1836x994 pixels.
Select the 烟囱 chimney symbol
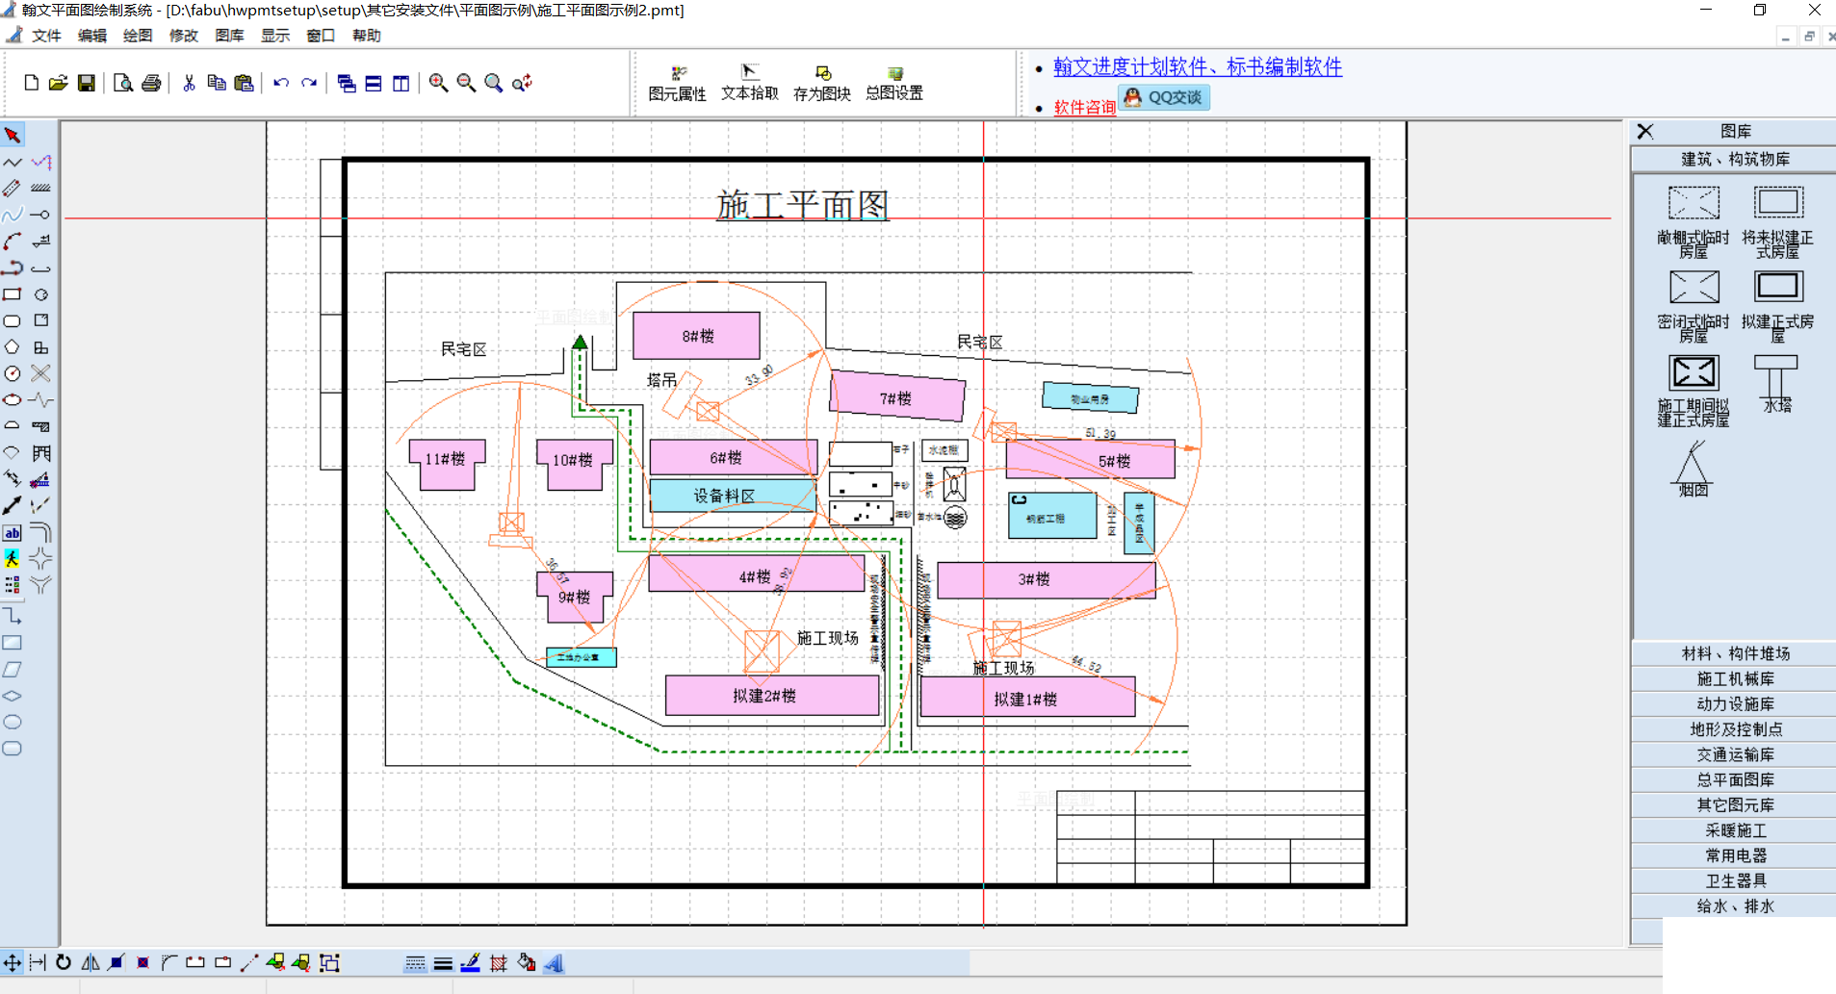tap(1694, 468)
